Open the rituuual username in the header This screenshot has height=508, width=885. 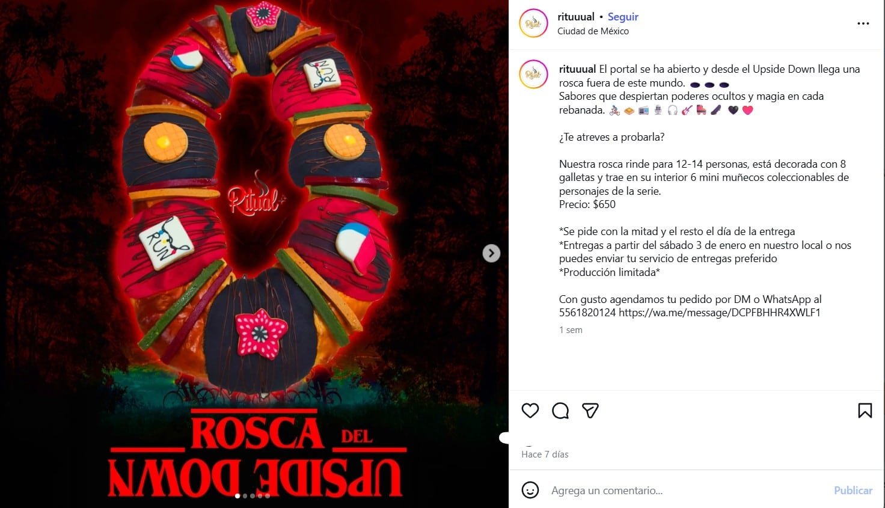(x=576, y=17)
